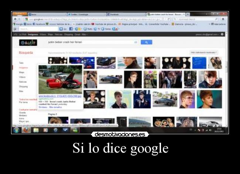Select 'Imágenes' in the left sidebar

(x=23, y=67)
